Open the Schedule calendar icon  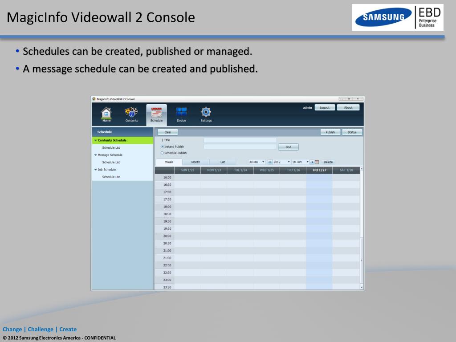[156, 112]
